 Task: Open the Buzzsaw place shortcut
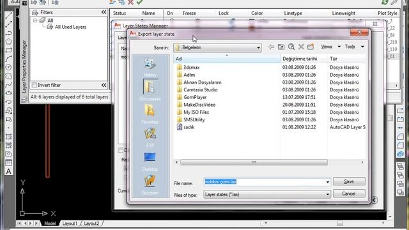pyautogui.click(x=150, y=185)
